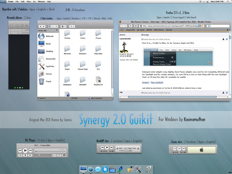232x174 pixels.
Task: Open the dock trash can
Action: (x=149, y=169)
